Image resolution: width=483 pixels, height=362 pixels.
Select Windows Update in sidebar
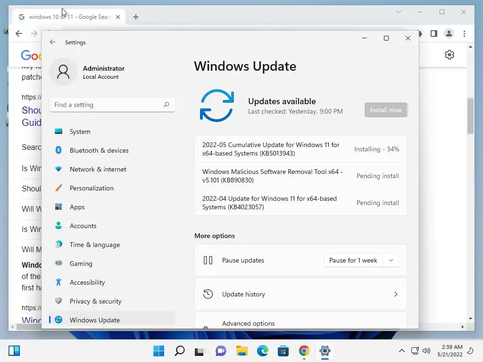coord(112,320)
